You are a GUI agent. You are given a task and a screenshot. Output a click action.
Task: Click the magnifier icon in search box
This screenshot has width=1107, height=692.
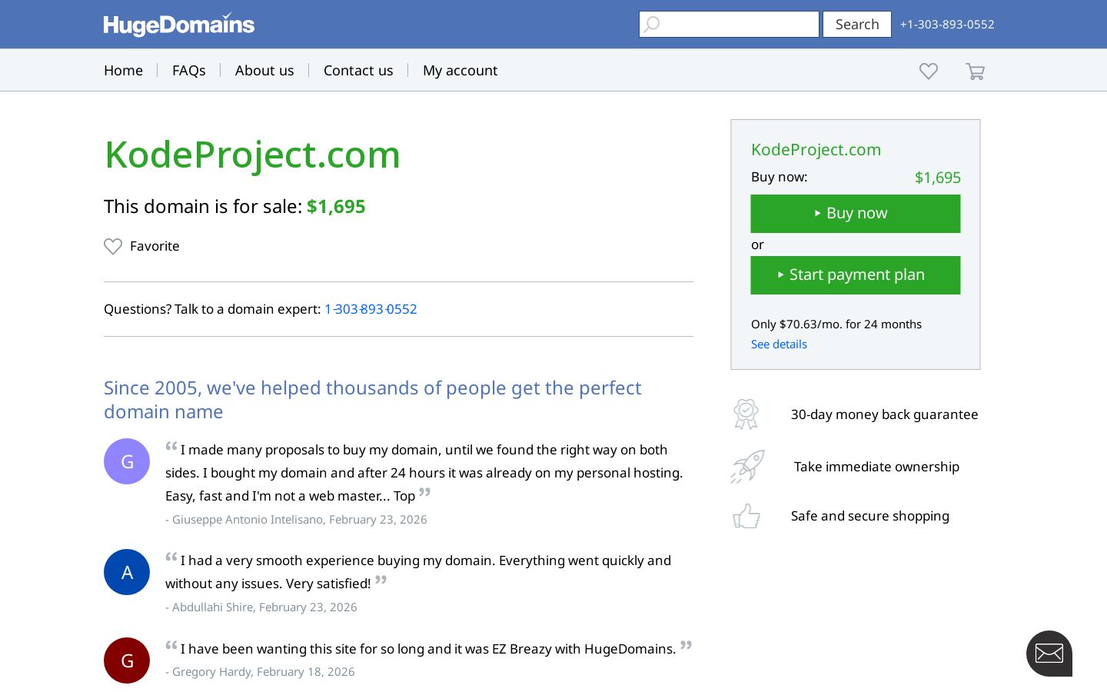pos(652,25)
